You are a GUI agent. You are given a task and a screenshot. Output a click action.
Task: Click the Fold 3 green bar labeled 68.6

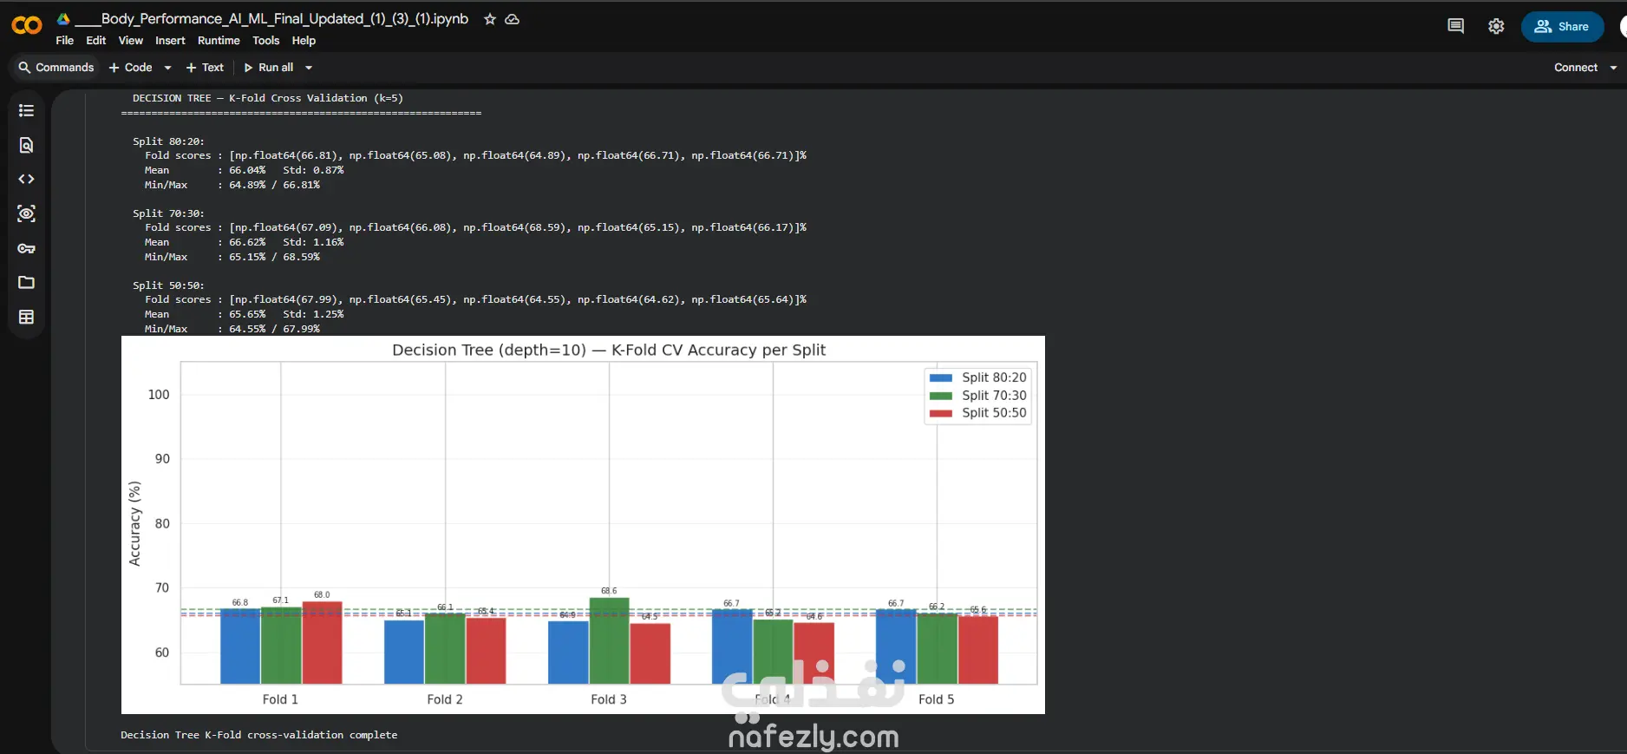pyautogui.click(x=609, y=640)
